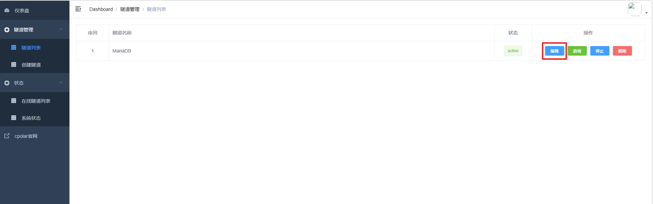Click the 系统状态 grid icon
This screenshot has height=204, width=653.
[x=14, y=118]
